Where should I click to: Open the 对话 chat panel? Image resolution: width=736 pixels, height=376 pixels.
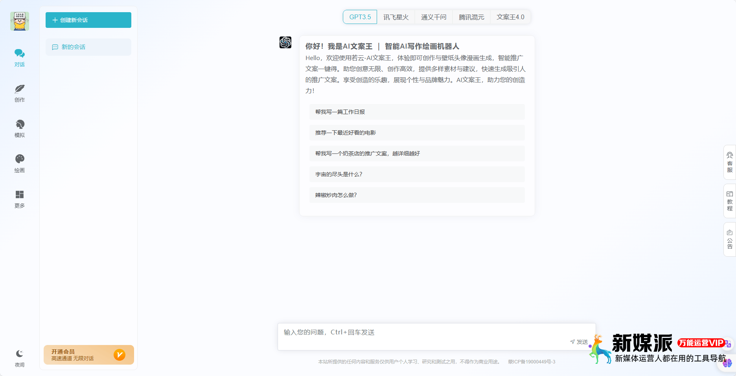click(x=20, y=57)
